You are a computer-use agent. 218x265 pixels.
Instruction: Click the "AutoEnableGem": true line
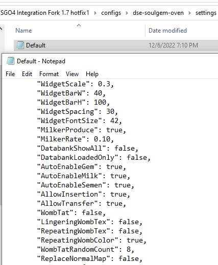[82, 166]
